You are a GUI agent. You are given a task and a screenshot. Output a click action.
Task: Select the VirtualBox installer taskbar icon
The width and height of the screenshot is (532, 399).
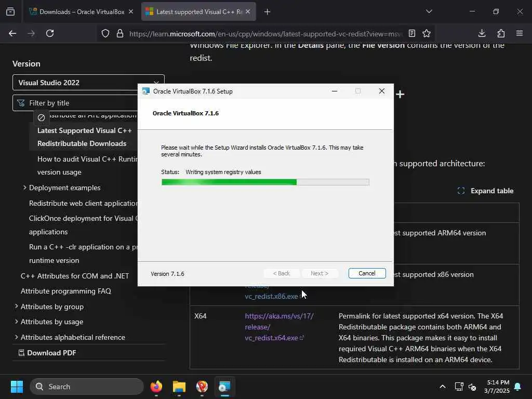click(224, 387)
